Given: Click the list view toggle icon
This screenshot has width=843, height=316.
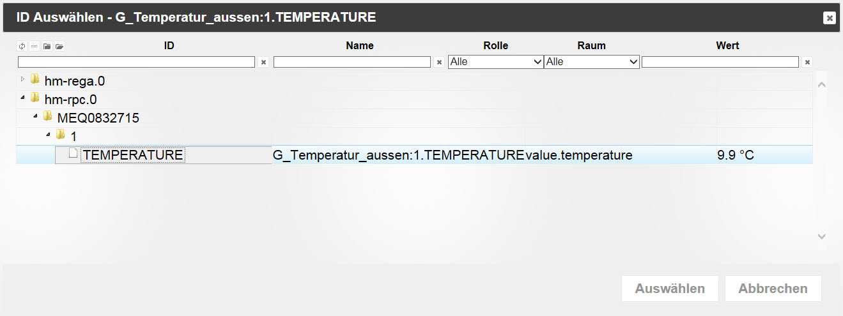Looking at the screenshot, I should (x=34, y=47).
